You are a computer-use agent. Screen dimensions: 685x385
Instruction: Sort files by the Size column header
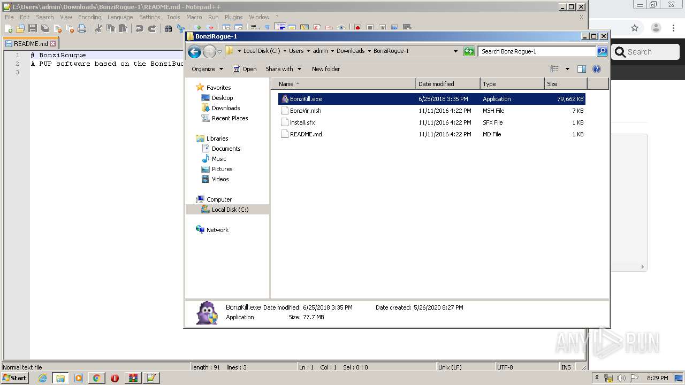tap(566, 84)
